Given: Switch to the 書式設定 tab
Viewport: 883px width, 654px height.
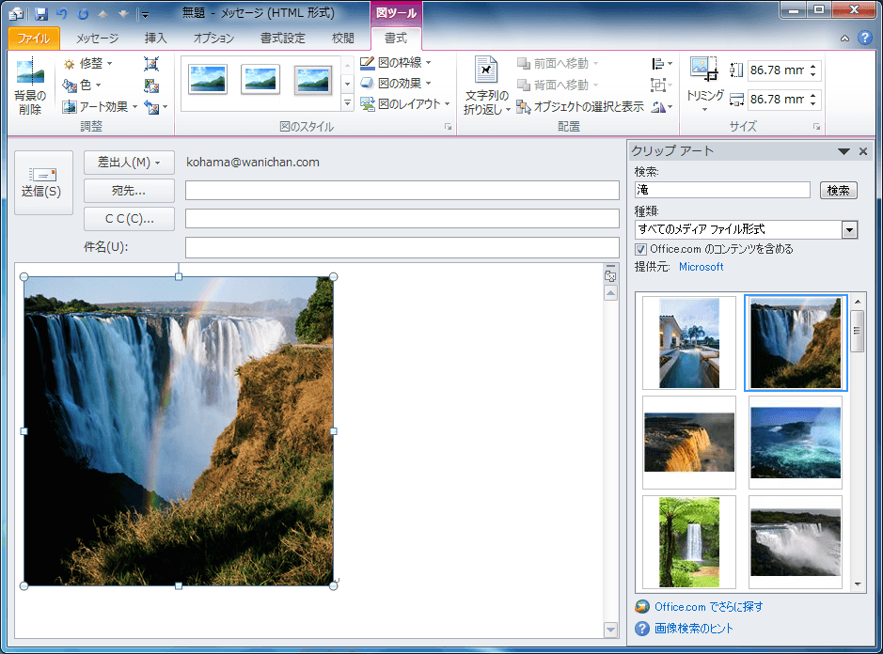Looking at the screenshot, I should tap(283, 38).
